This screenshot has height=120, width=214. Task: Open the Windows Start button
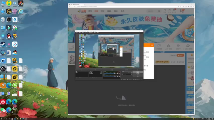pos(1,119)
